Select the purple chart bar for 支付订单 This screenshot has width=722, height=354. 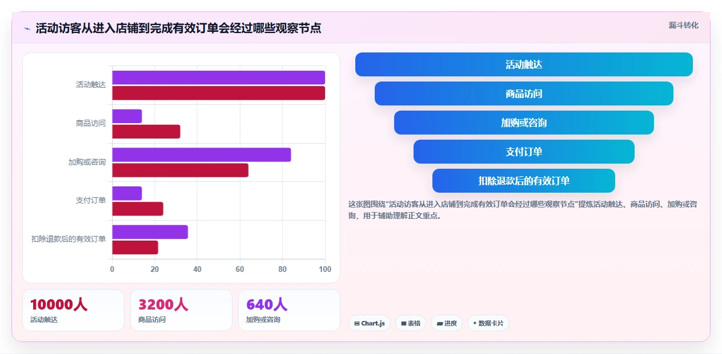tap(127, 193)
